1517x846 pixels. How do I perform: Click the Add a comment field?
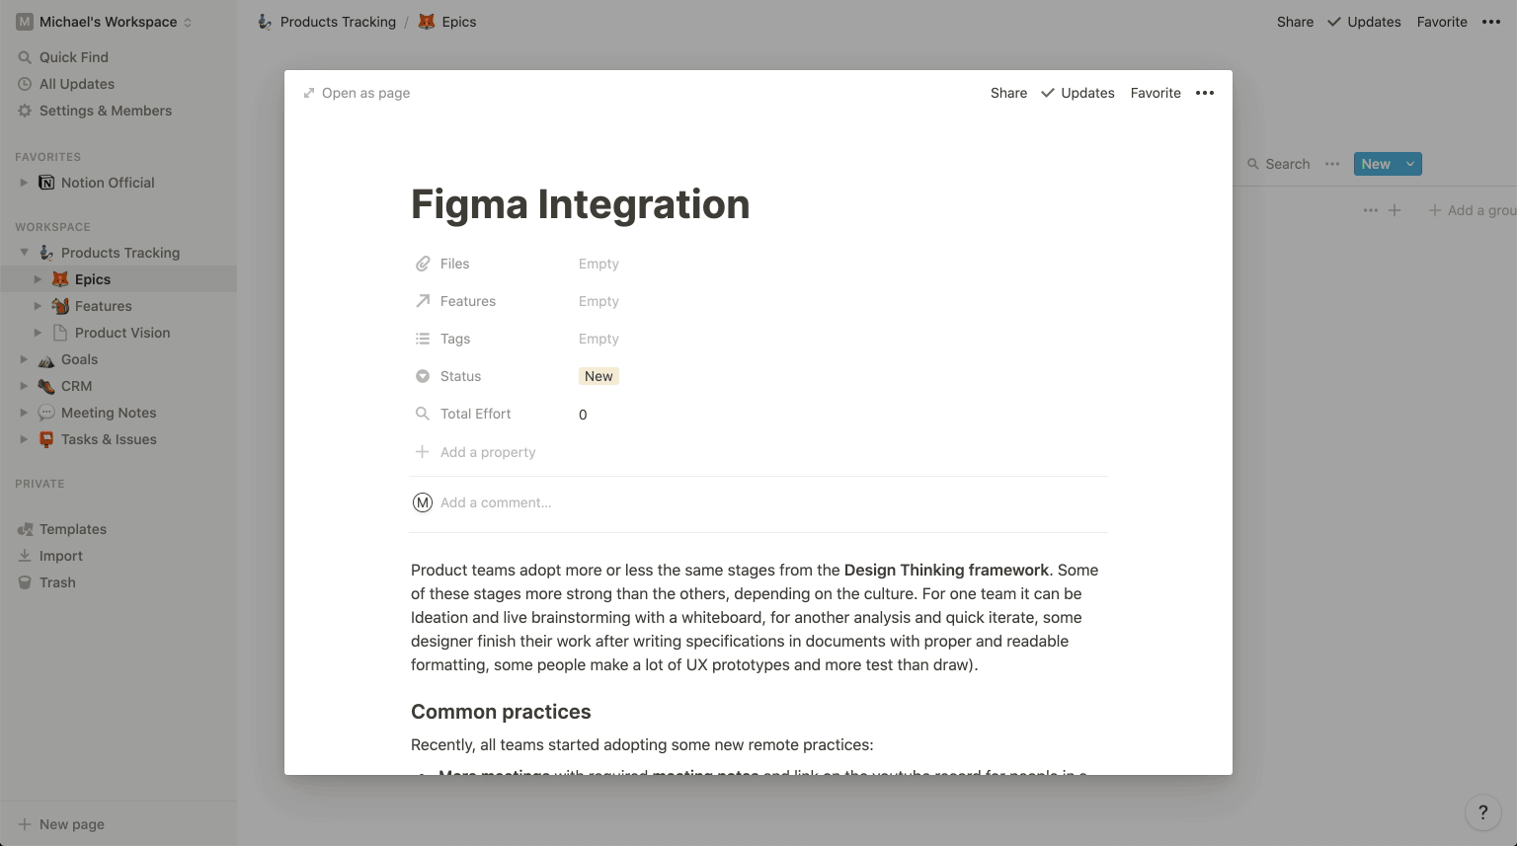(496, 502)
